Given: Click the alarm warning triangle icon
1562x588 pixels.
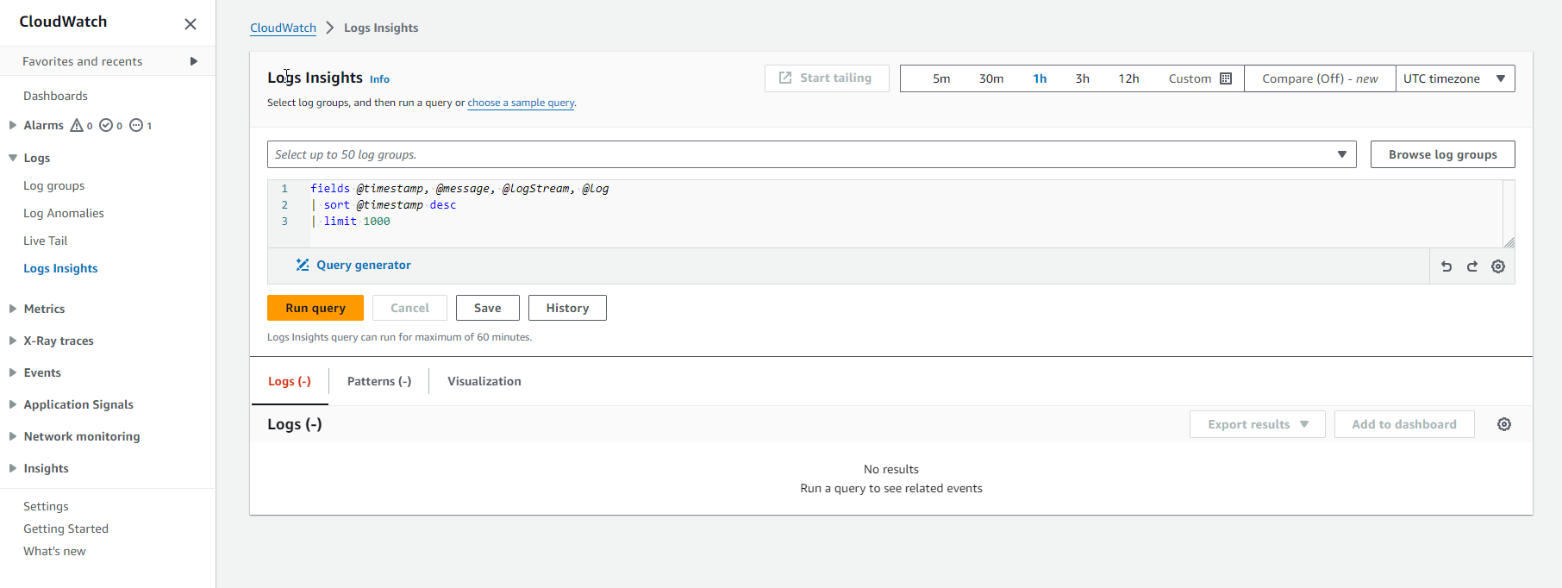Looking at the screenshot, I should tap(77, 125).
